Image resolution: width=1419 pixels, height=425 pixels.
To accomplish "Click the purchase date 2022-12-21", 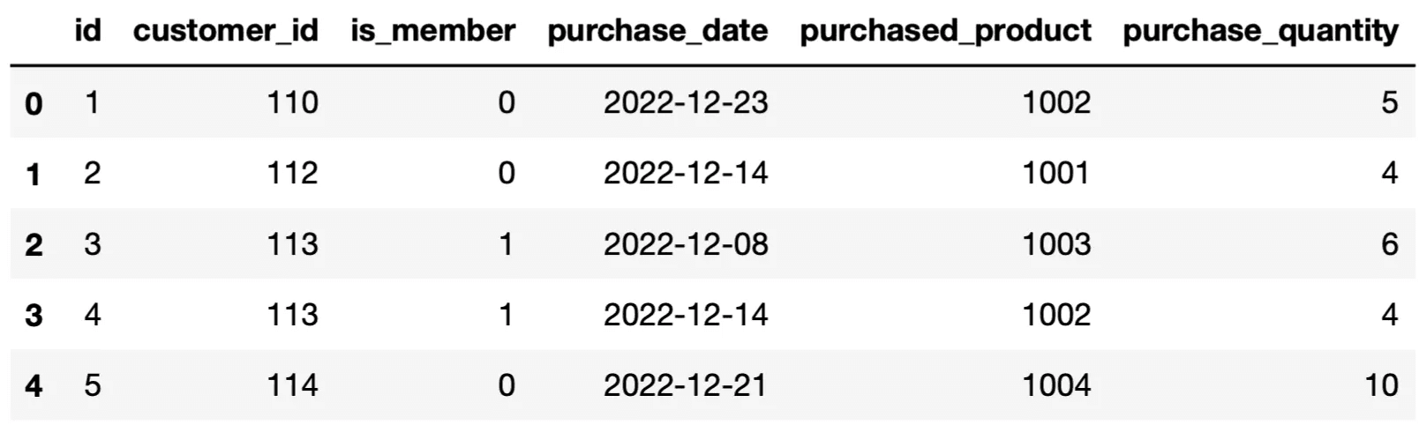I will [x=686, y=385].
